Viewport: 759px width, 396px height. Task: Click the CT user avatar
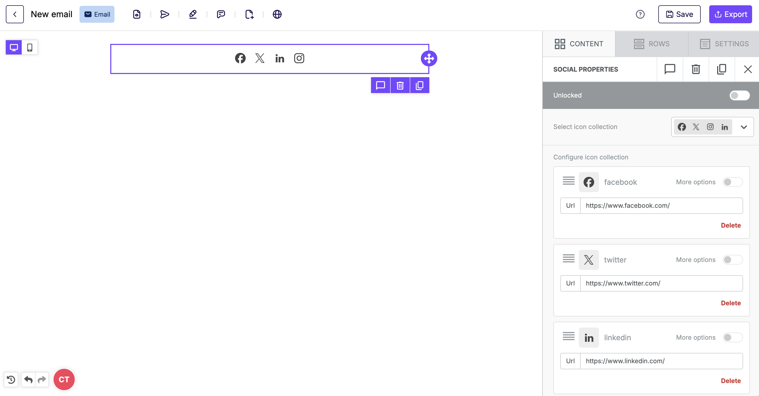click(x=64, y=380)
